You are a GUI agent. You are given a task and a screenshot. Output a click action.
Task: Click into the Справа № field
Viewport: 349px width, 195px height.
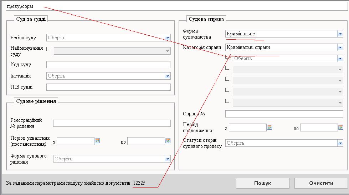pos(284,114)
